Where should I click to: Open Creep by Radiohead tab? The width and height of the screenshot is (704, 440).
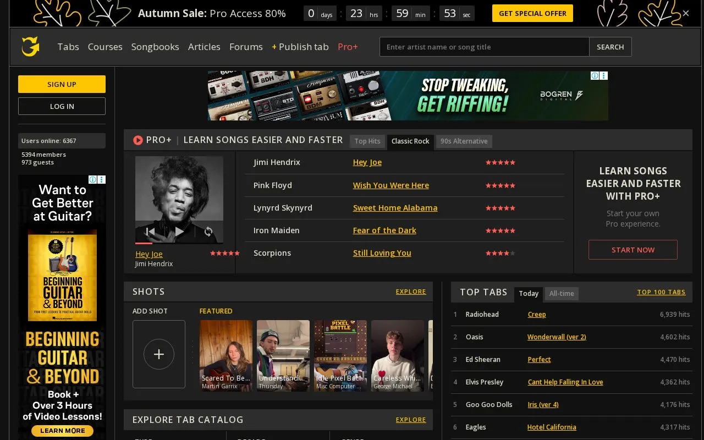coord(537,315)
